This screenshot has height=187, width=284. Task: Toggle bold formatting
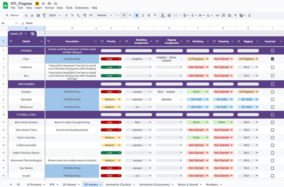137,15
